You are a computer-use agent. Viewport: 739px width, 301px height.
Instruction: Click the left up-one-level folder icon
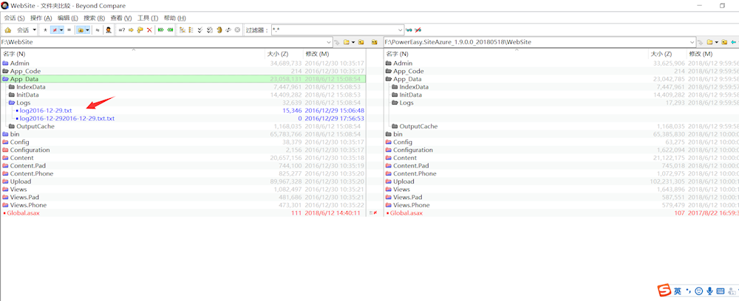click(361, 42)
